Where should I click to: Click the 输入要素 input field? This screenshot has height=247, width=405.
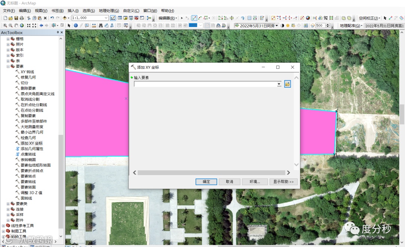click(x=205, y=84)
